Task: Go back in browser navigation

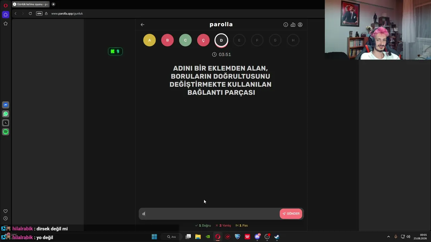Action: (15, 13)
